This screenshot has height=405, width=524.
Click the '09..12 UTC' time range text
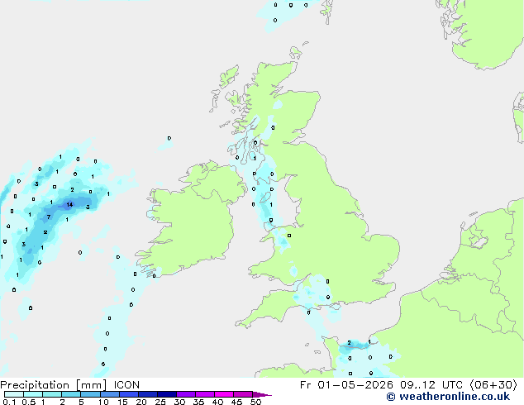(431, 385)
